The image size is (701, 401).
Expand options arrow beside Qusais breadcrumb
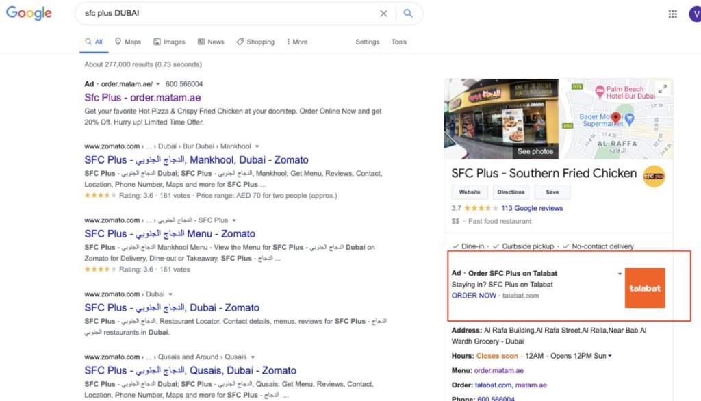point(253,357)
